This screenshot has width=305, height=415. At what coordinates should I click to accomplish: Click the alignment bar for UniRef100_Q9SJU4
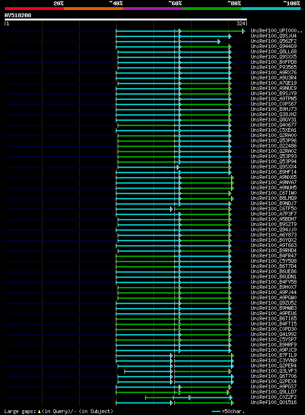173,36
